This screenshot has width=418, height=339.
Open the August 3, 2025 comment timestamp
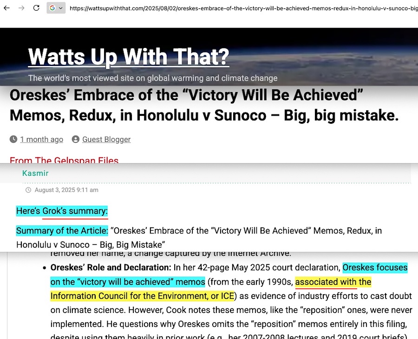66,190
